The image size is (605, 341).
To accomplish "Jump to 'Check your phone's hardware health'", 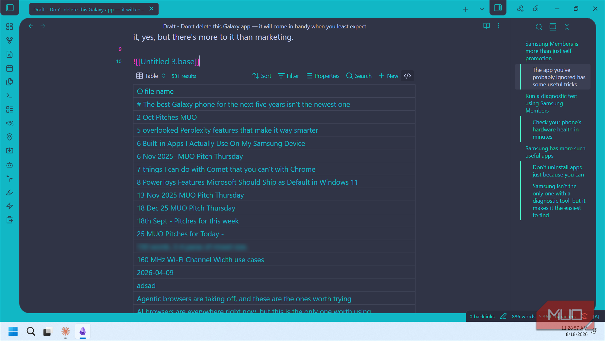I will (x=557, y=129).
